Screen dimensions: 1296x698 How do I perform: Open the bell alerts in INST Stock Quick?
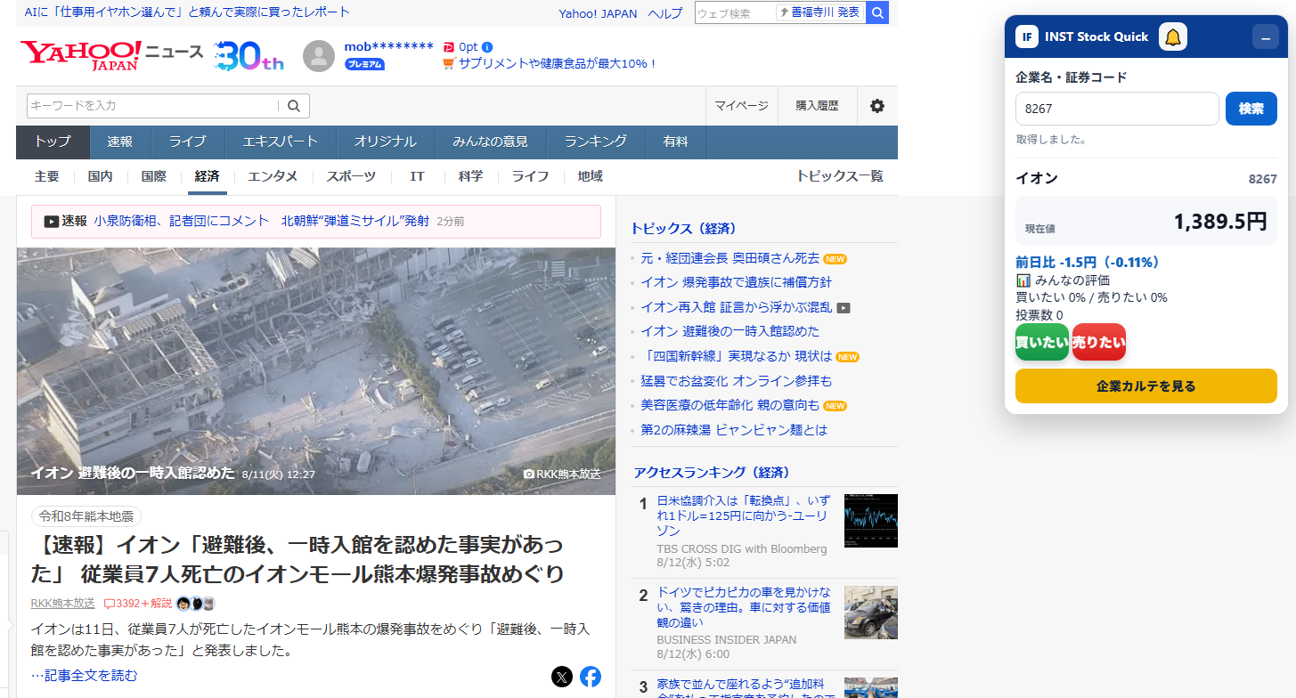[1173, 37]
